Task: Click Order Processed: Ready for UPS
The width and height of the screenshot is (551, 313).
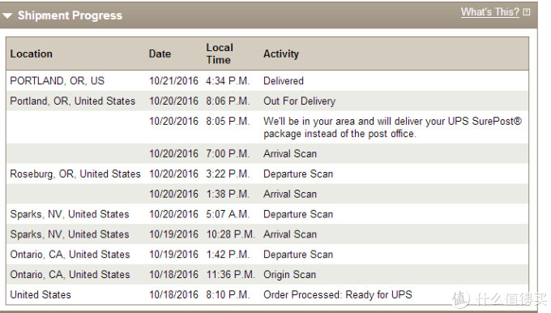Action: click(x=338, y=294)
